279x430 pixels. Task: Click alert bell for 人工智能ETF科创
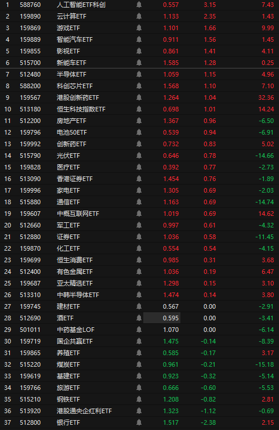pyautogui.click(x=139, y=5)
